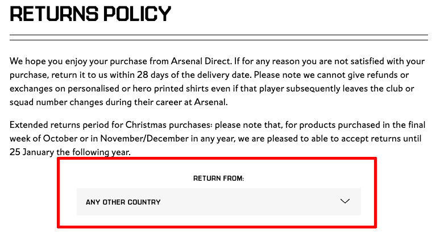Click the RETURN FROM: label
Image resolution: width=440 pixels, height=233 pixels.
pyautogui.click(x=219, y=178)
